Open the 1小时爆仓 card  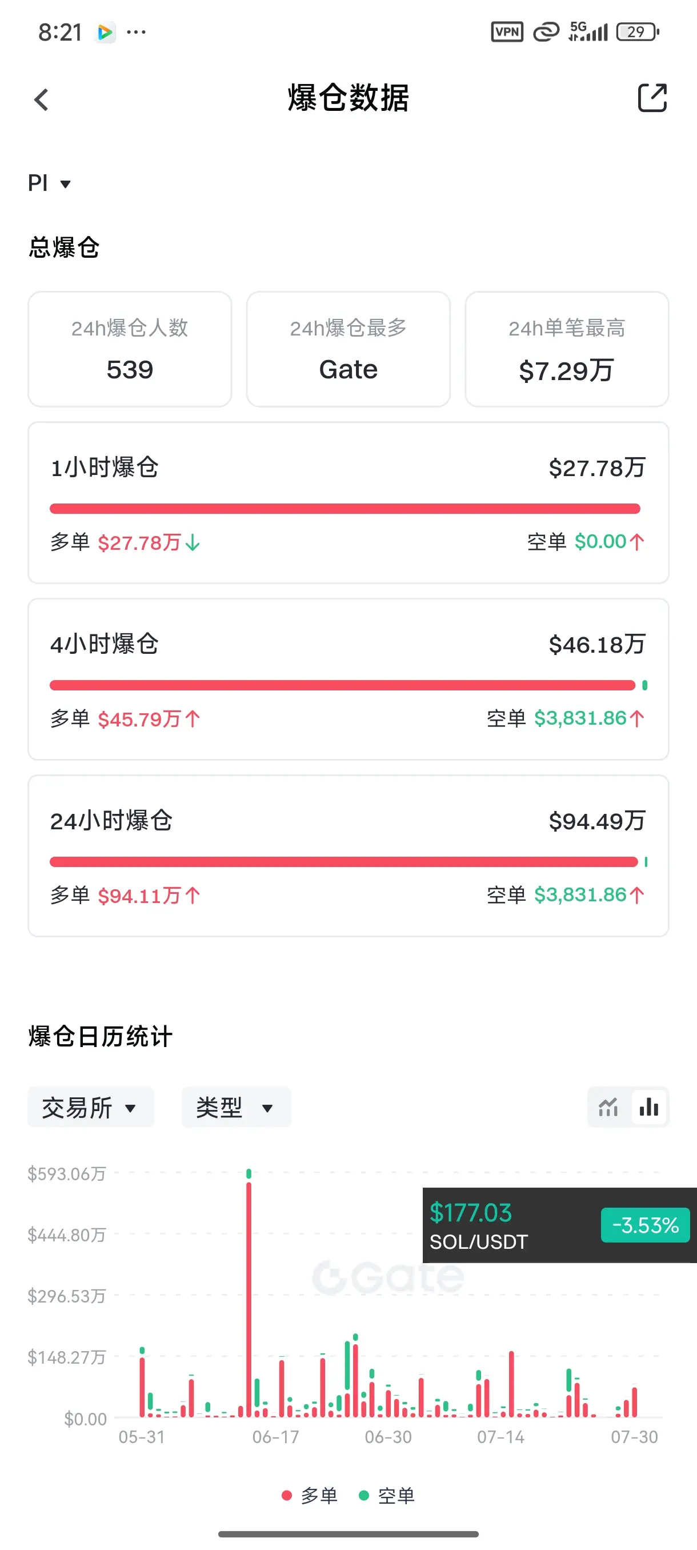[348, 502]
